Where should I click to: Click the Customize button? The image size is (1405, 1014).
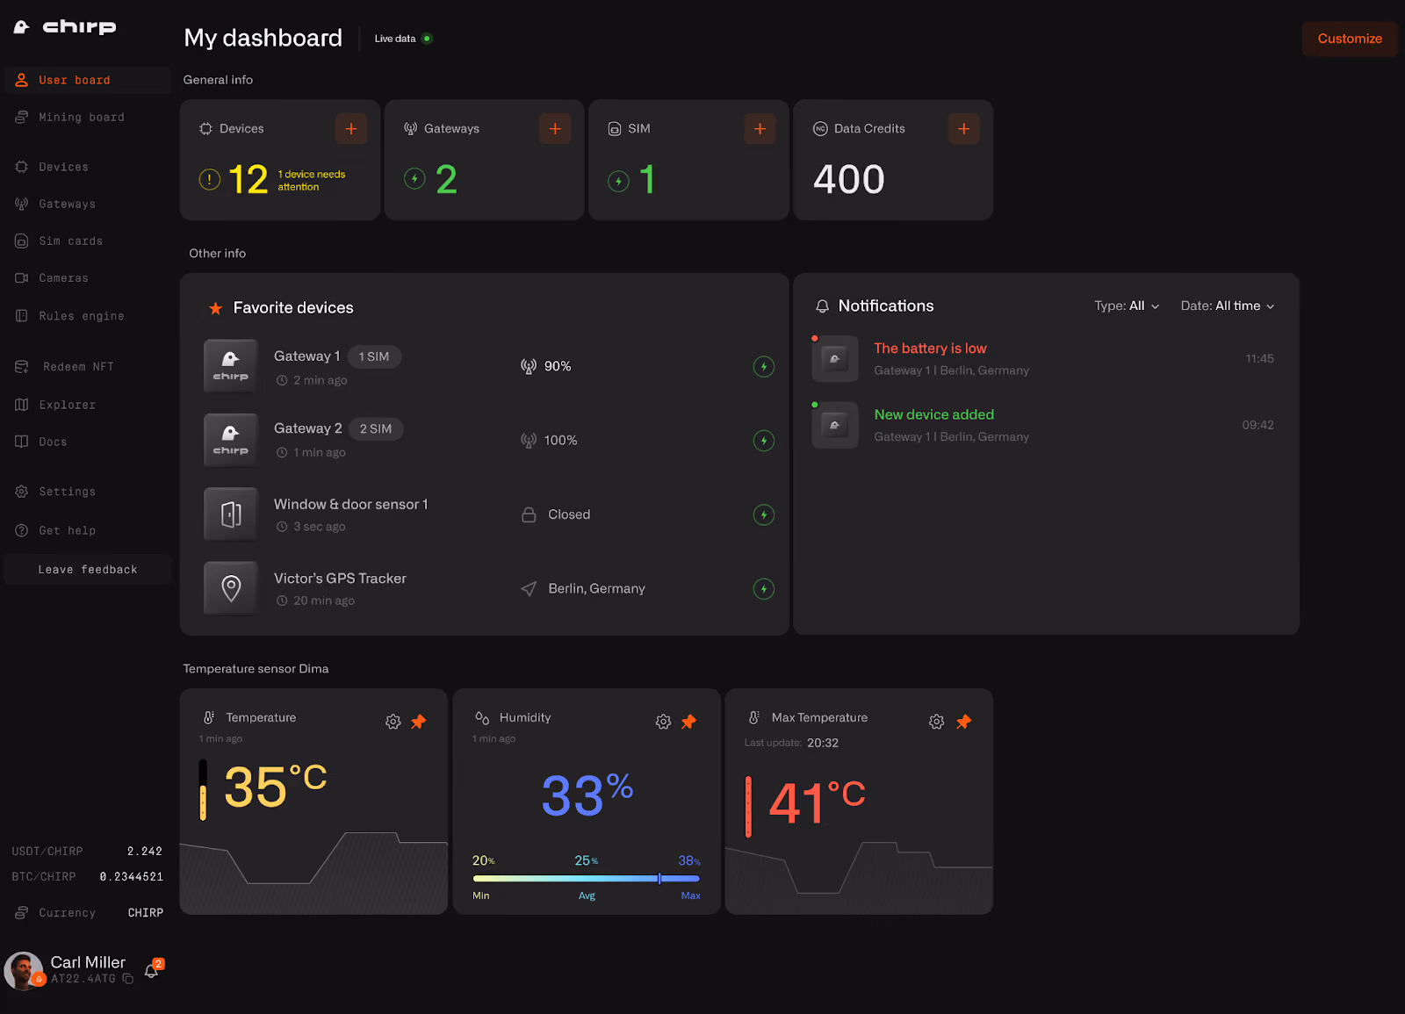[1350, 39]
